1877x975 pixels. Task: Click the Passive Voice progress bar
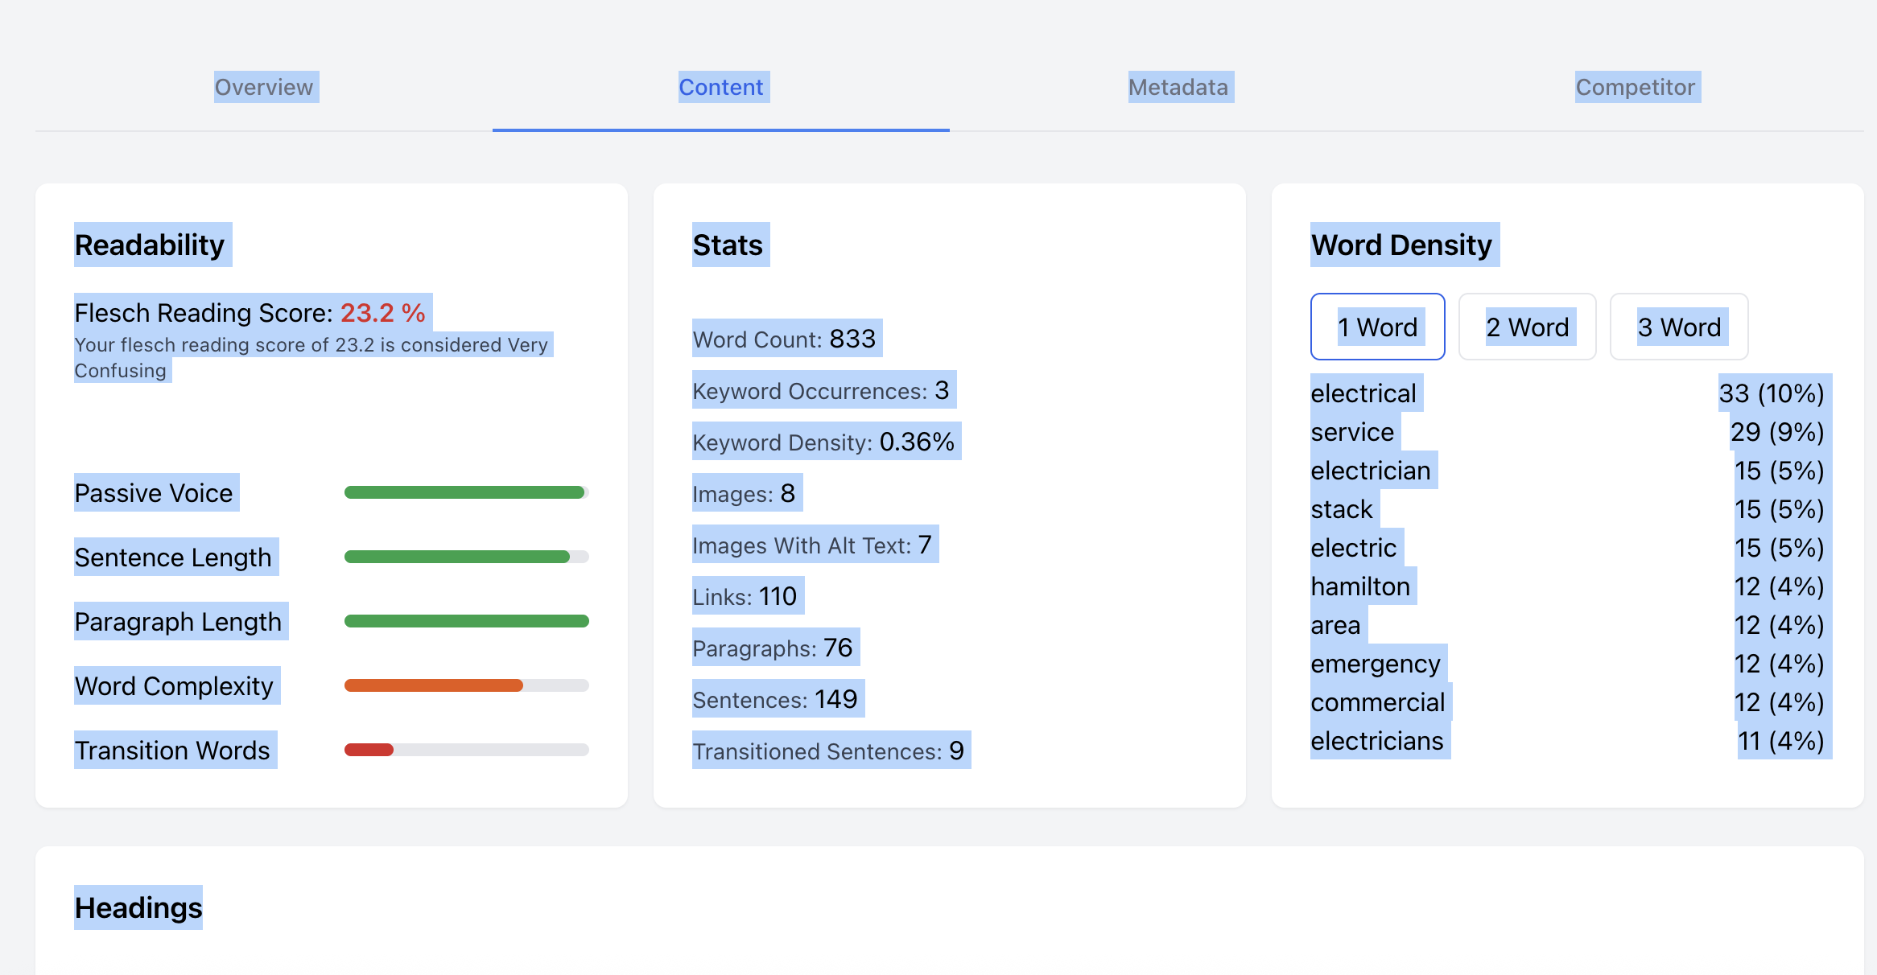[467, 492]
